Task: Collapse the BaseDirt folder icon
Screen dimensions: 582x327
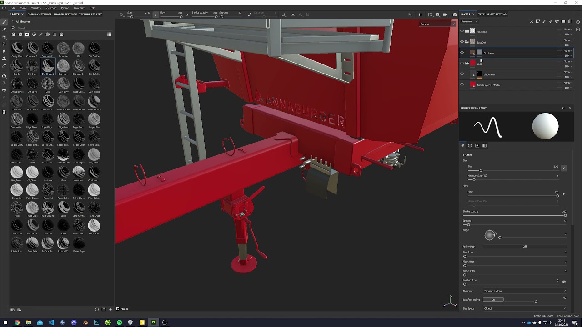Action: pyautogui.click(x=467, y=42)
